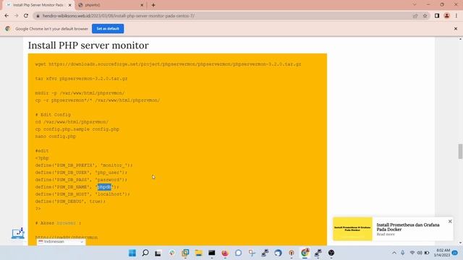463x260 pixels.
Task: Share this page from address bar
Action: [415, 16]
